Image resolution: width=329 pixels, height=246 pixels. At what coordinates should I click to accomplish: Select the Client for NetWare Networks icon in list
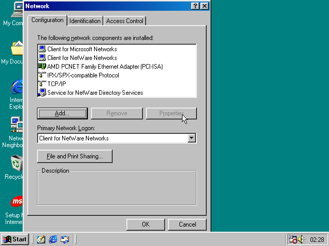click(x=42, y=57)
